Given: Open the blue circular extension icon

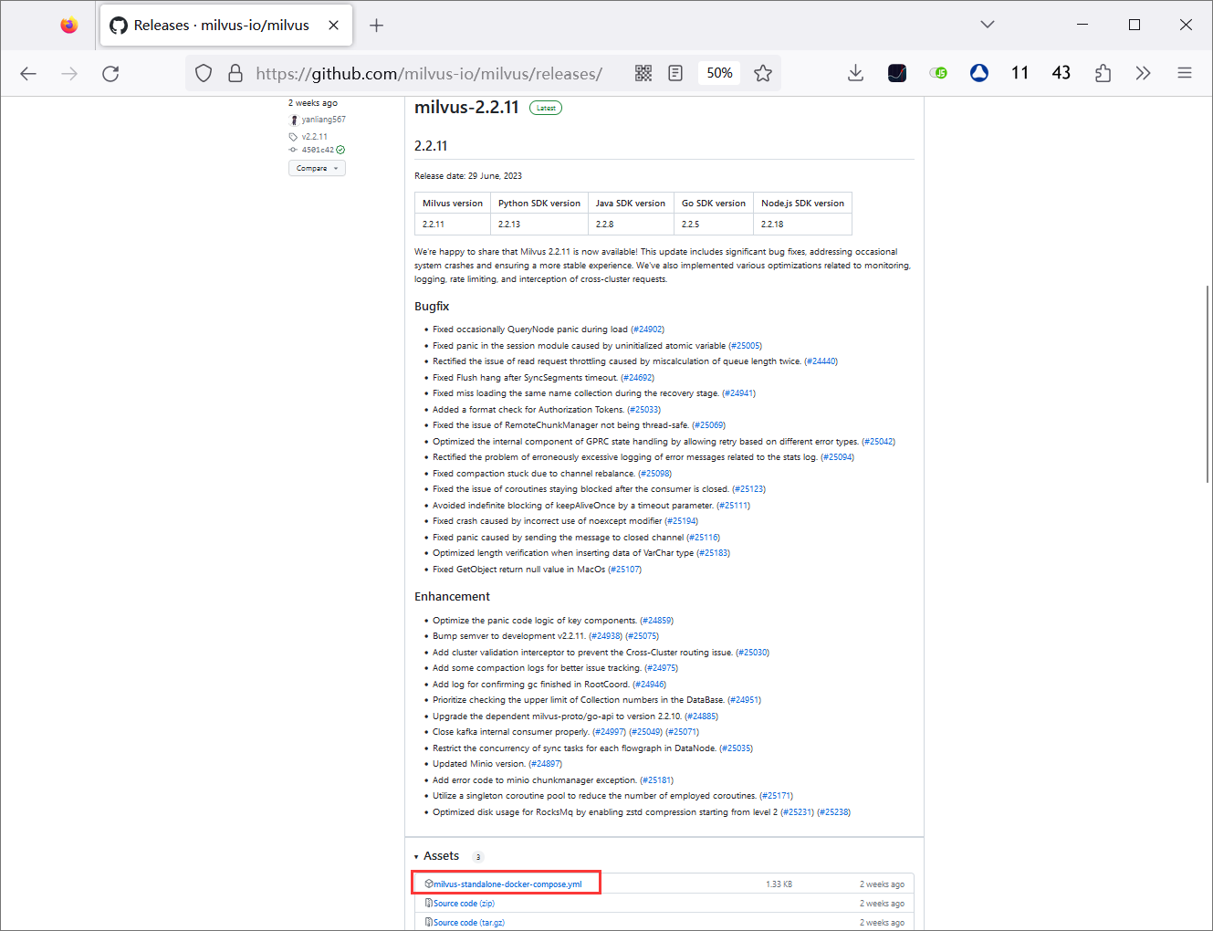Looking at the screenshot, I should (979, 74).
